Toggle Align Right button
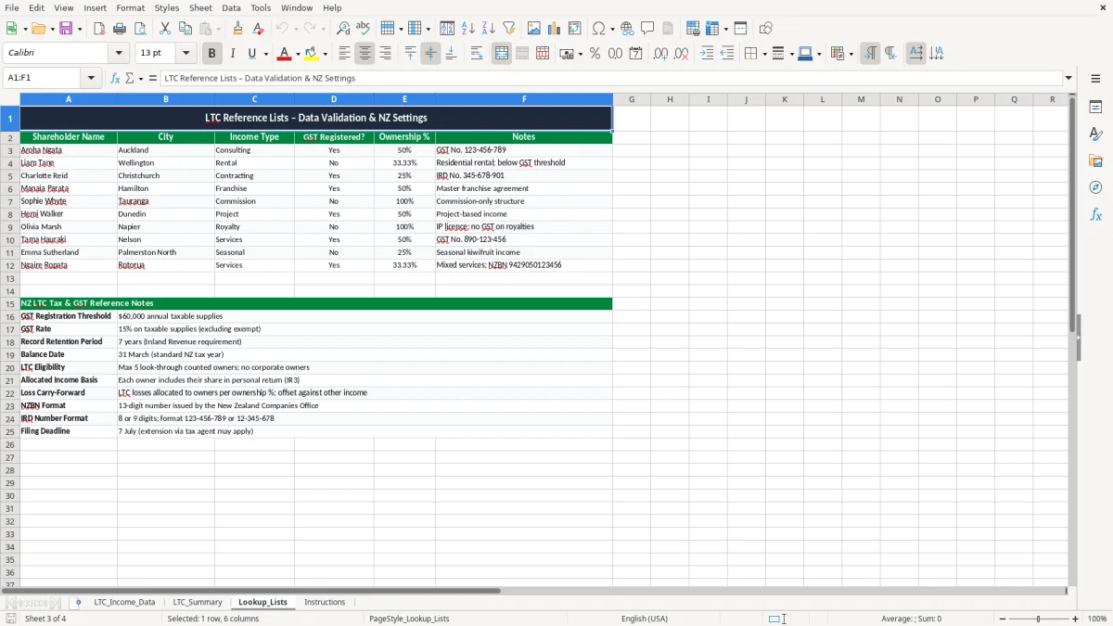 coord(385,54)
